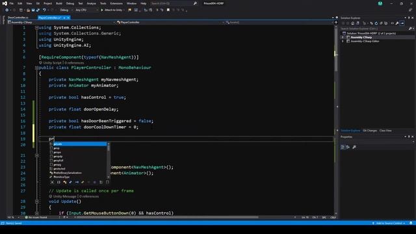Close the PlayerController.cs tab
Screen dimensions: 416x234
68,18
